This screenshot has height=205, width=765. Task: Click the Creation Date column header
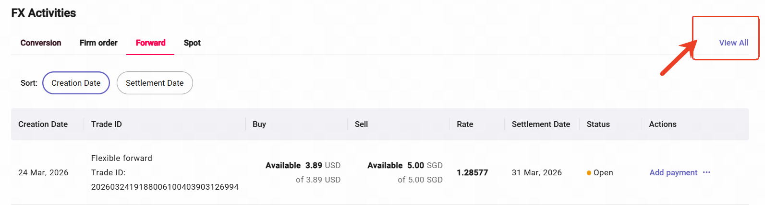43,124
